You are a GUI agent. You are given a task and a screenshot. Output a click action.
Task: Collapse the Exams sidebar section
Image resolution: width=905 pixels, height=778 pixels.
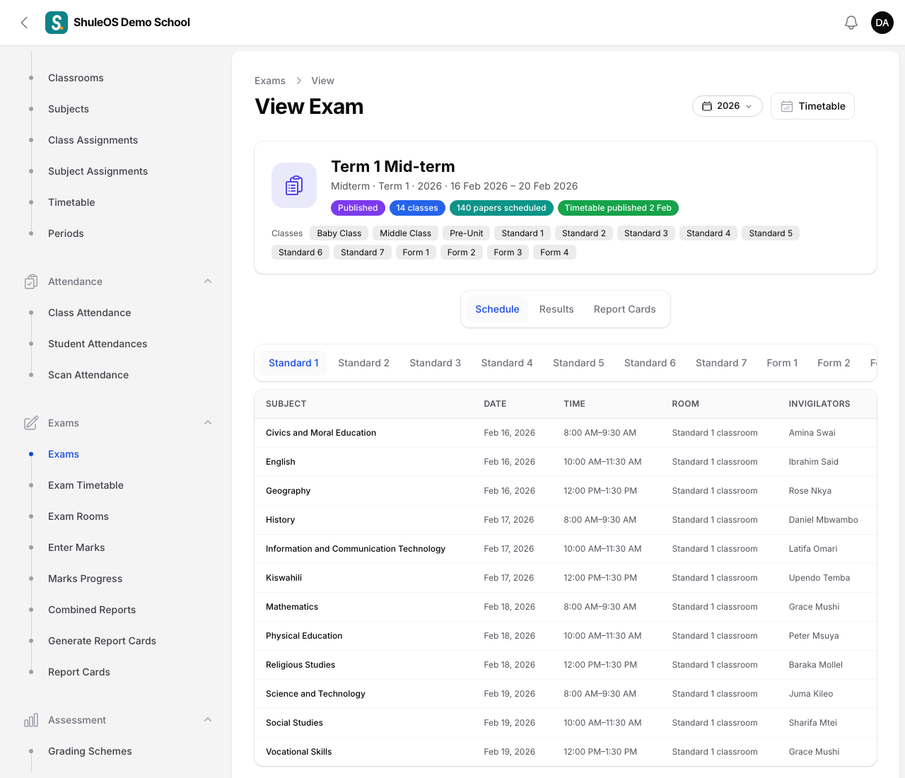(x=208, y=423)
